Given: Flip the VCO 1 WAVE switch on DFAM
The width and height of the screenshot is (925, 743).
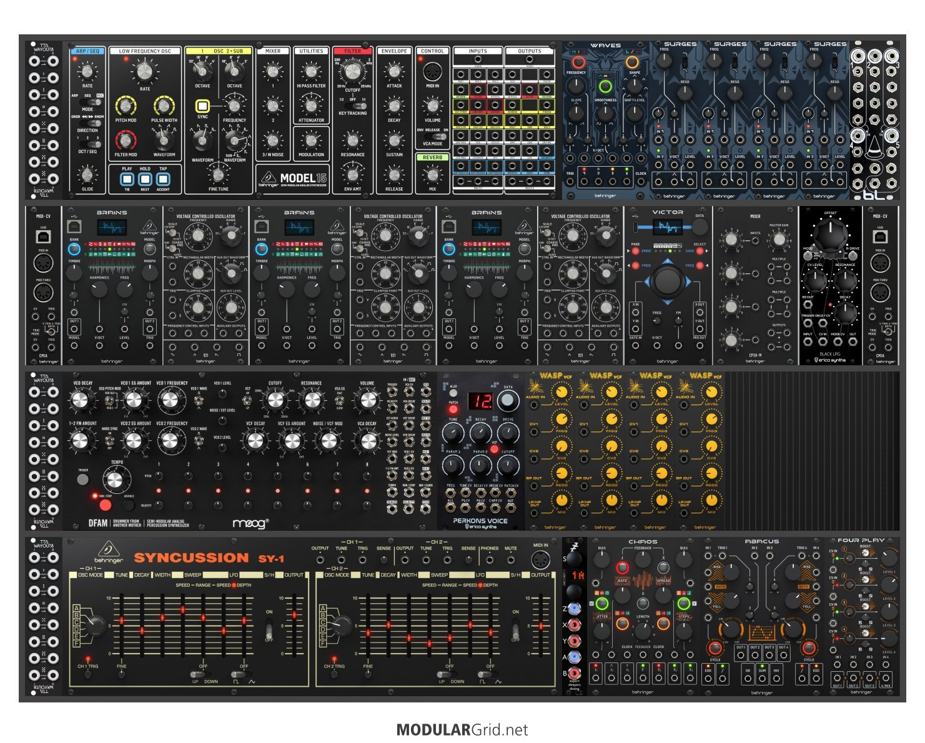Looking at the screenshot, I should [x=199, y=399].
